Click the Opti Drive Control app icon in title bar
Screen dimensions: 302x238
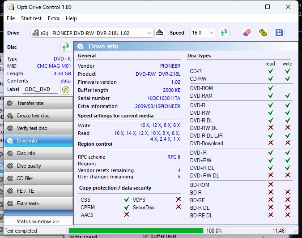11,7
